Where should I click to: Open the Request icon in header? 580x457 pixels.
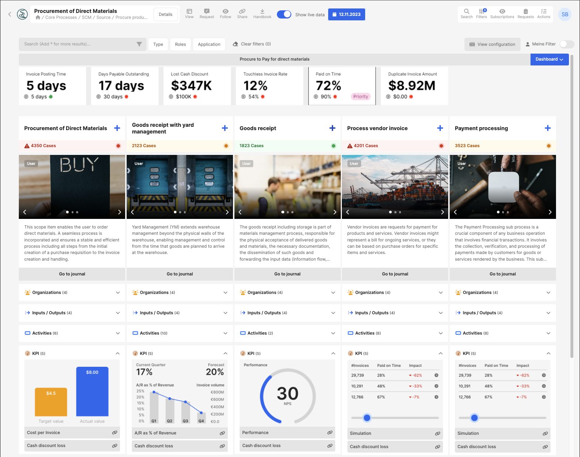click(206, 11)
